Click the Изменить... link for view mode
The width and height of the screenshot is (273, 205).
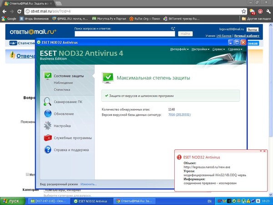[88, 184]
